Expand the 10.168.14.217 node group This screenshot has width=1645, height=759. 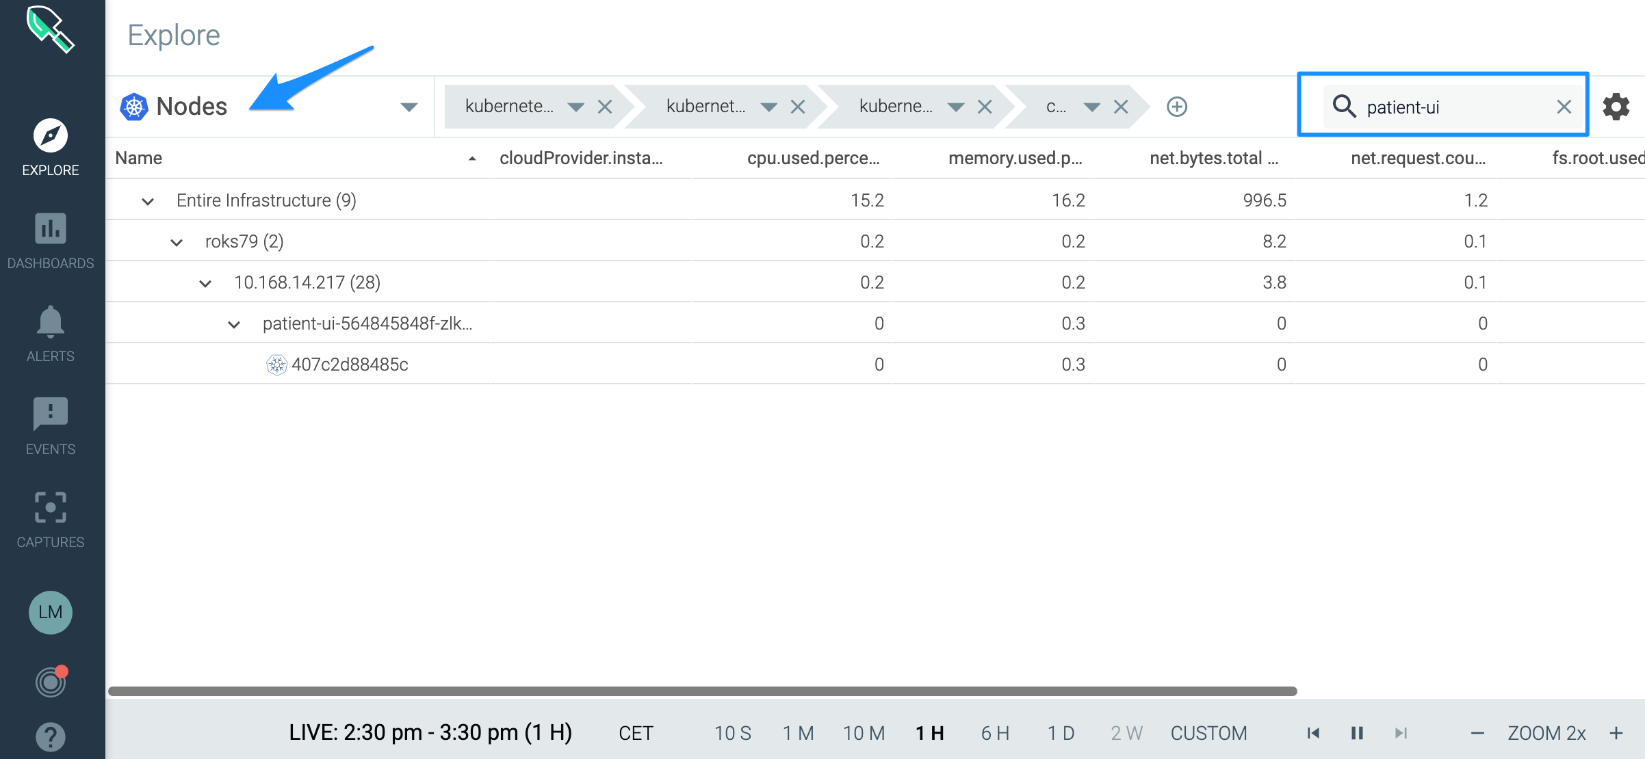click(x=207, y=282)
